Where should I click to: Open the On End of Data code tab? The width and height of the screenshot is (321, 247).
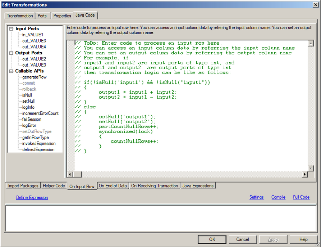[113, 186]
